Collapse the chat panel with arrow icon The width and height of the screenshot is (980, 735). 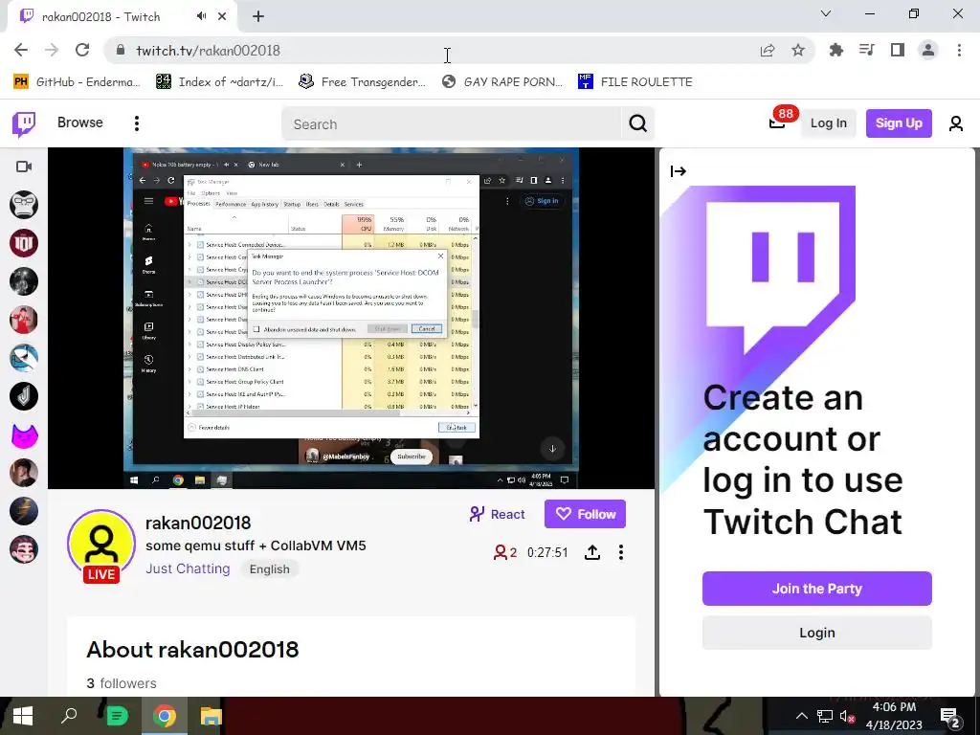tap(679, 171)
